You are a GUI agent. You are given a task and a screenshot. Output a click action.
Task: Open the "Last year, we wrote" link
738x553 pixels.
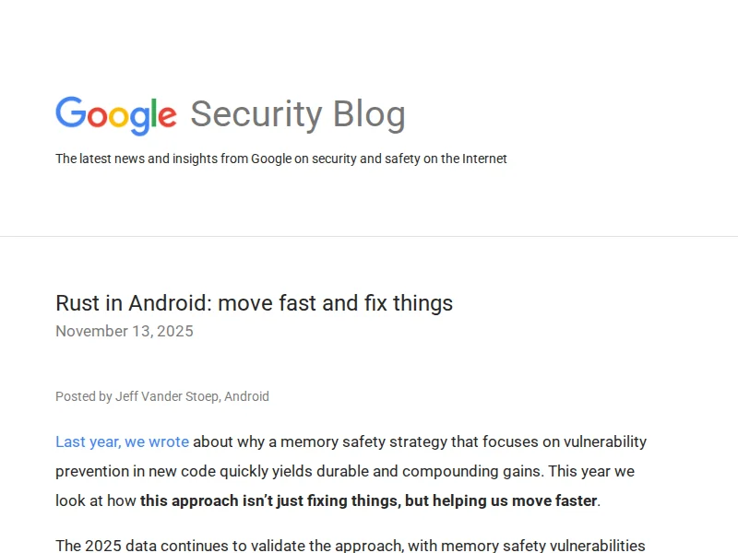pyautogui.click(x=122, y=441)
